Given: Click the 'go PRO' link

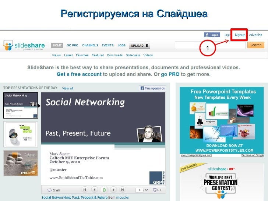Looking at the screenshot, I should [x=170, y=74].
